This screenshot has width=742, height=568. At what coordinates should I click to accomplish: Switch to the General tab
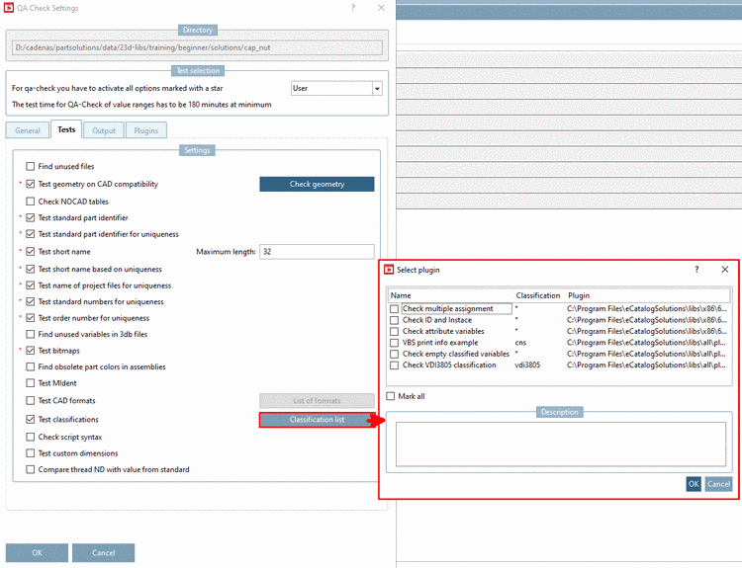click(x=28, y=130)
